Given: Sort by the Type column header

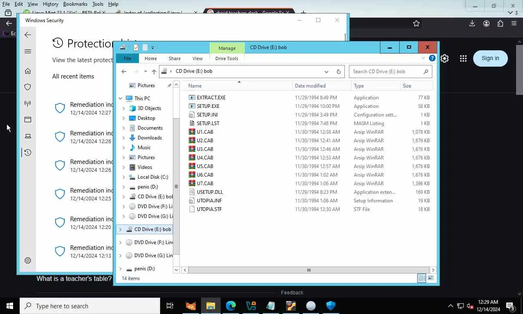Looking at the screenshot, I should (376, 86).
